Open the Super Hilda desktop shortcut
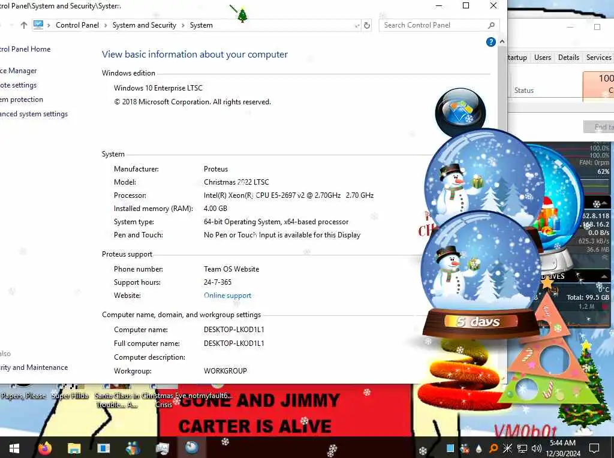The width and height of the screenshot is (614, 458). (x=70, y=396)
